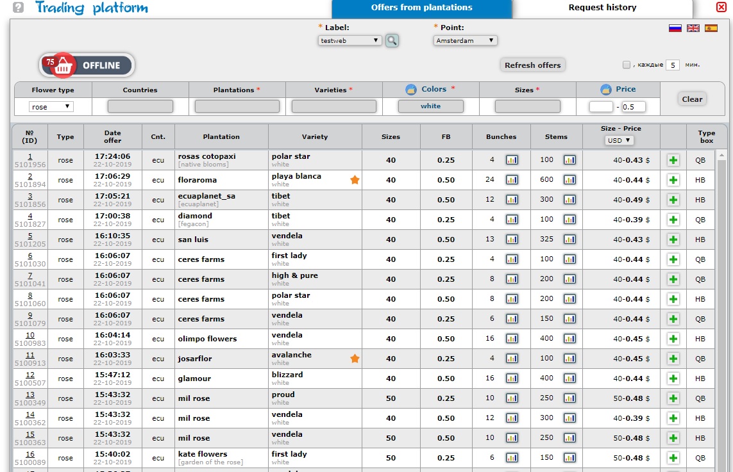Open the stems chart icon for san luis
Screen dimensions: 733x472
(569, 240)
